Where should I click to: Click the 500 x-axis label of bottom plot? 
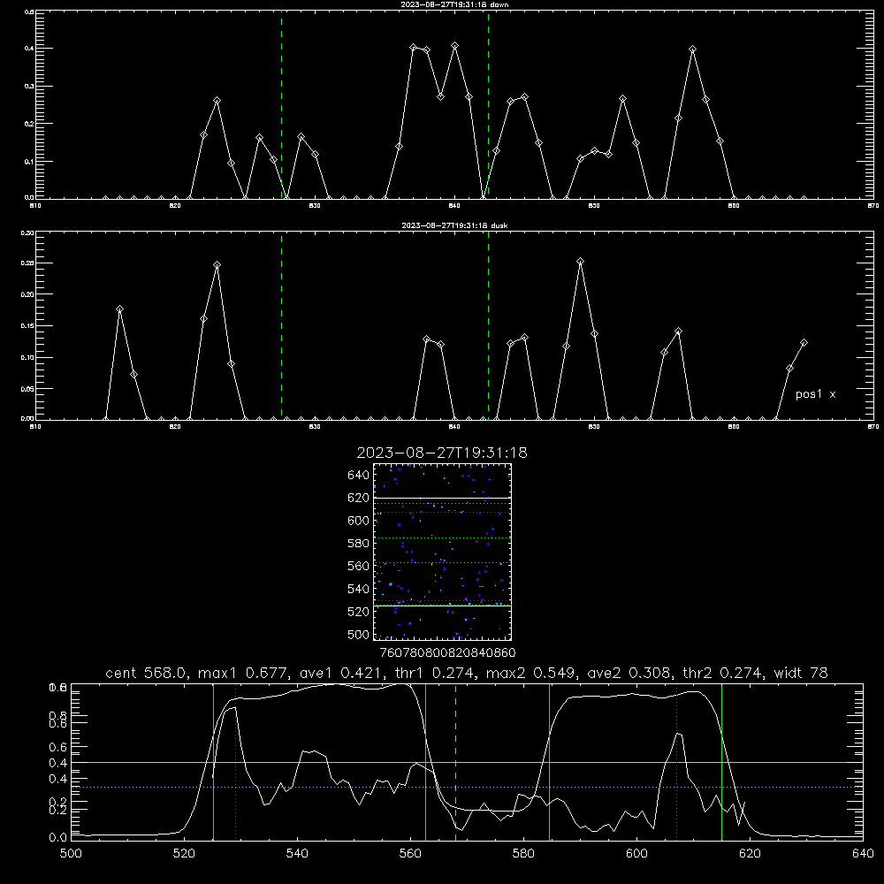point(71,854)
